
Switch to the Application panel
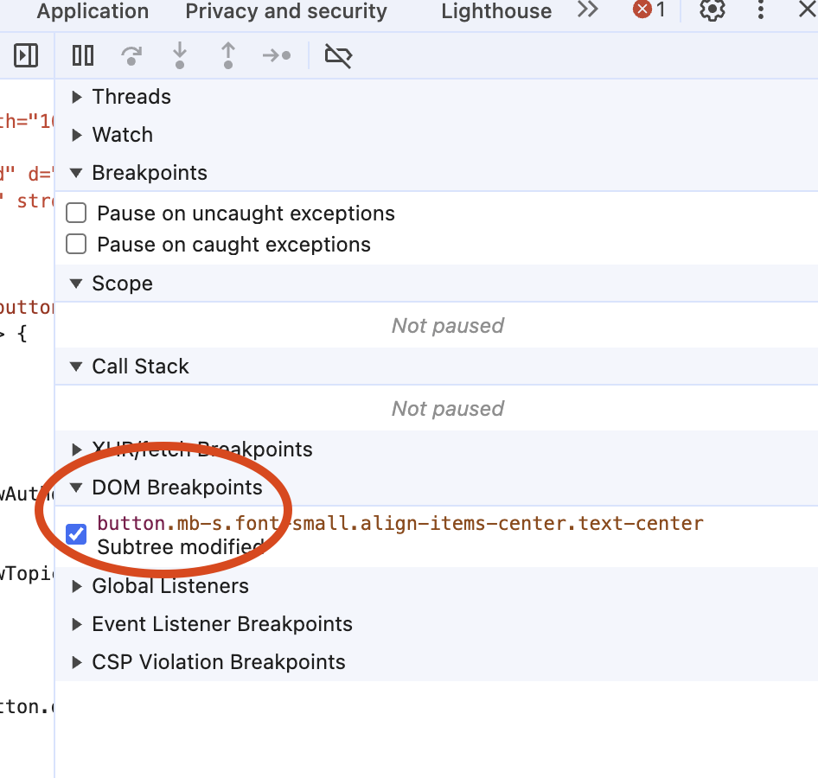click(92, 11)
